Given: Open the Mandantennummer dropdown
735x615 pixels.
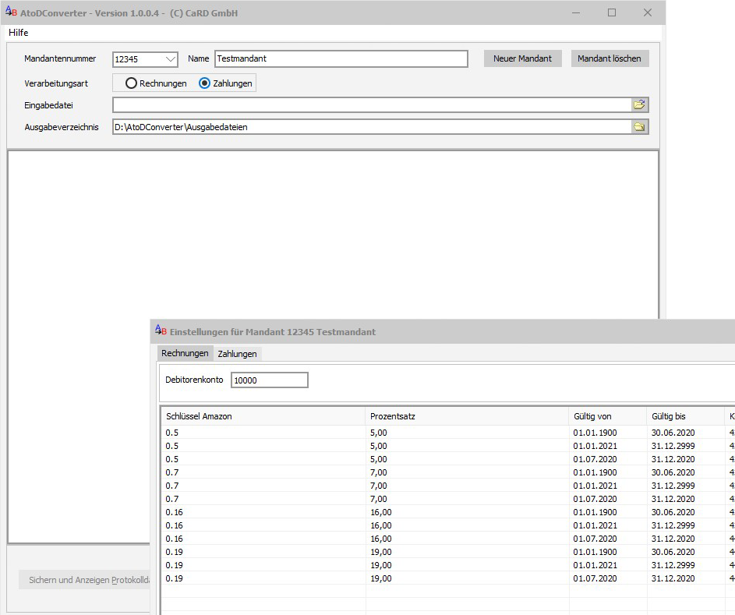Looking at the screenshot, I should coord(170,59).
